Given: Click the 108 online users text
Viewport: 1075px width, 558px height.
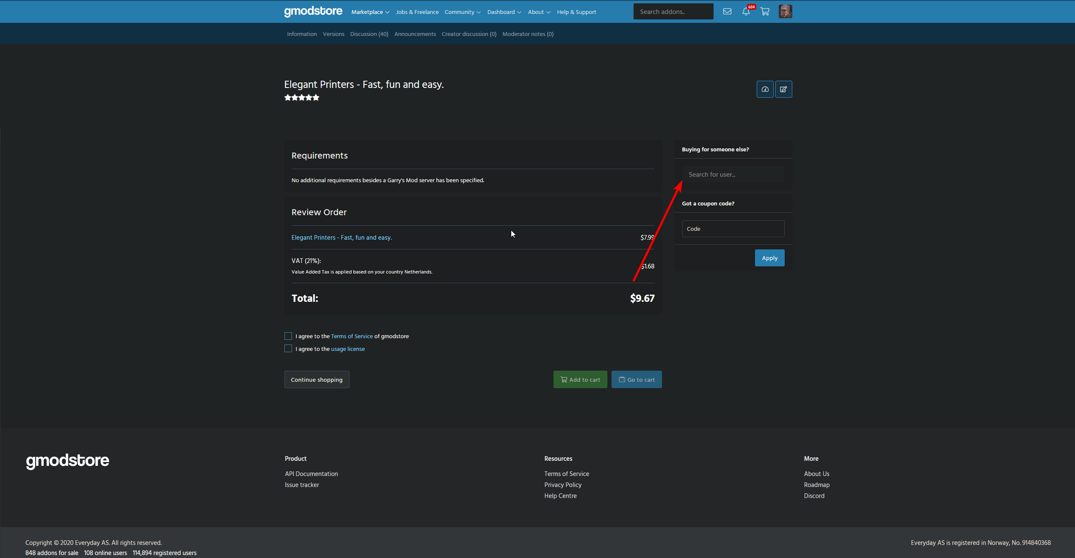Looking at the screenshot, I should 105,553.
